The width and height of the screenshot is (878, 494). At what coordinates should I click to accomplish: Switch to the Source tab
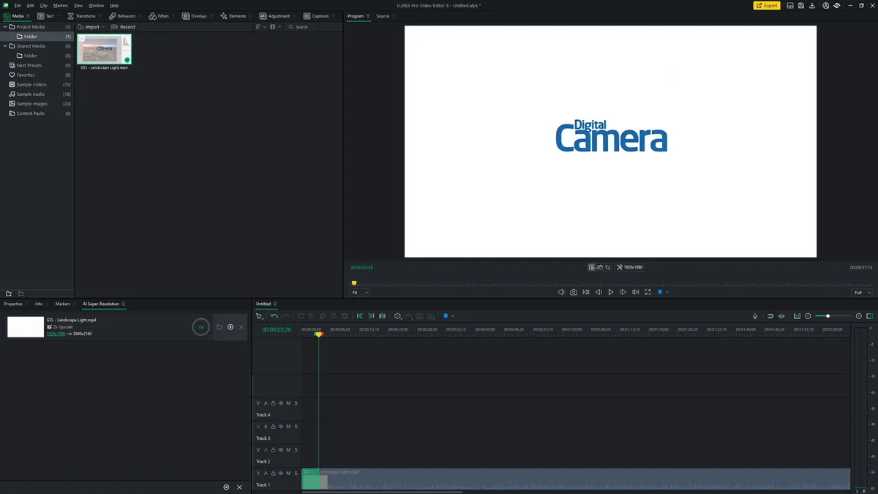[x=383, y=16]
